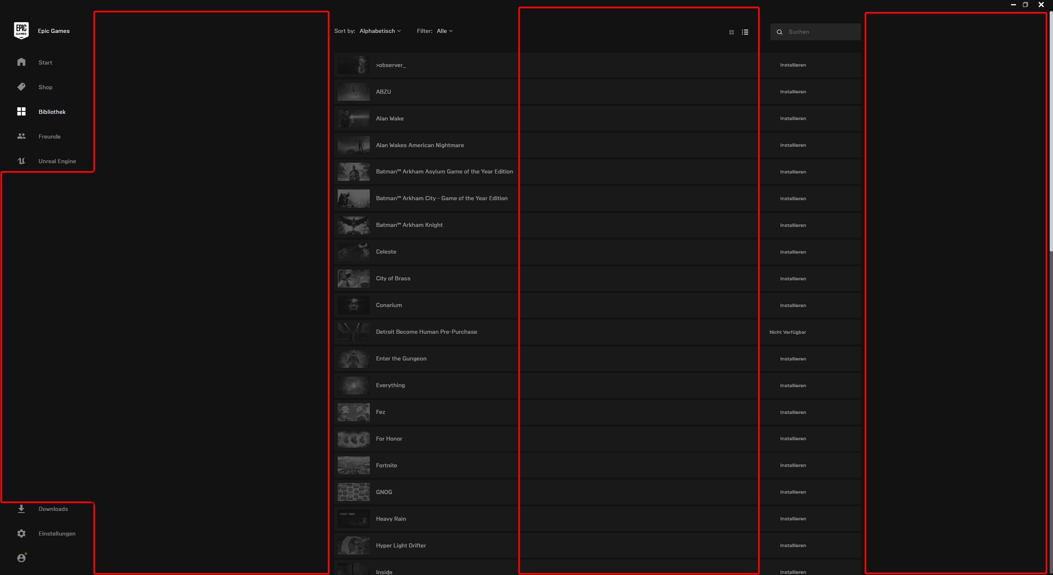Click the search magnifier icon
The width and height of the screenshot is (1053, 575).
[779, 32]
